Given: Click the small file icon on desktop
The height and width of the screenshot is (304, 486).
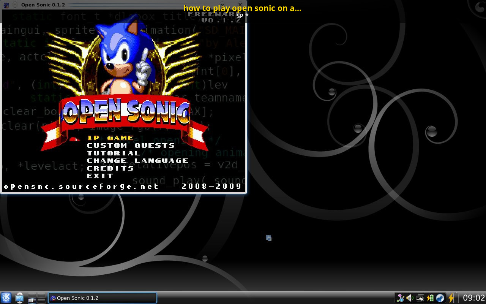Looking at the screenshot, I should tap(269, 238).
